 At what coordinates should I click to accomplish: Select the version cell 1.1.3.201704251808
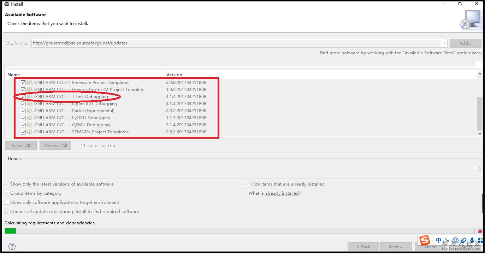186,118
